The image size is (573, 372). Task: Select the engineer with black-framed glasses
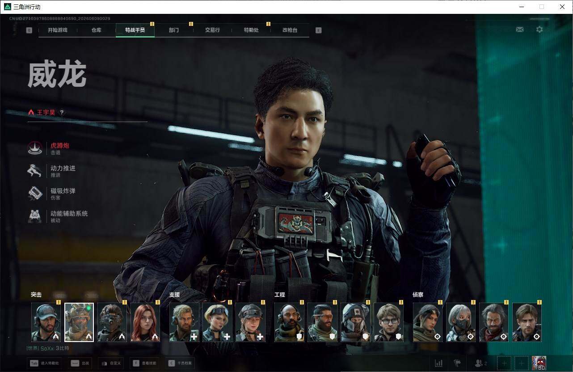pos(388,322)
